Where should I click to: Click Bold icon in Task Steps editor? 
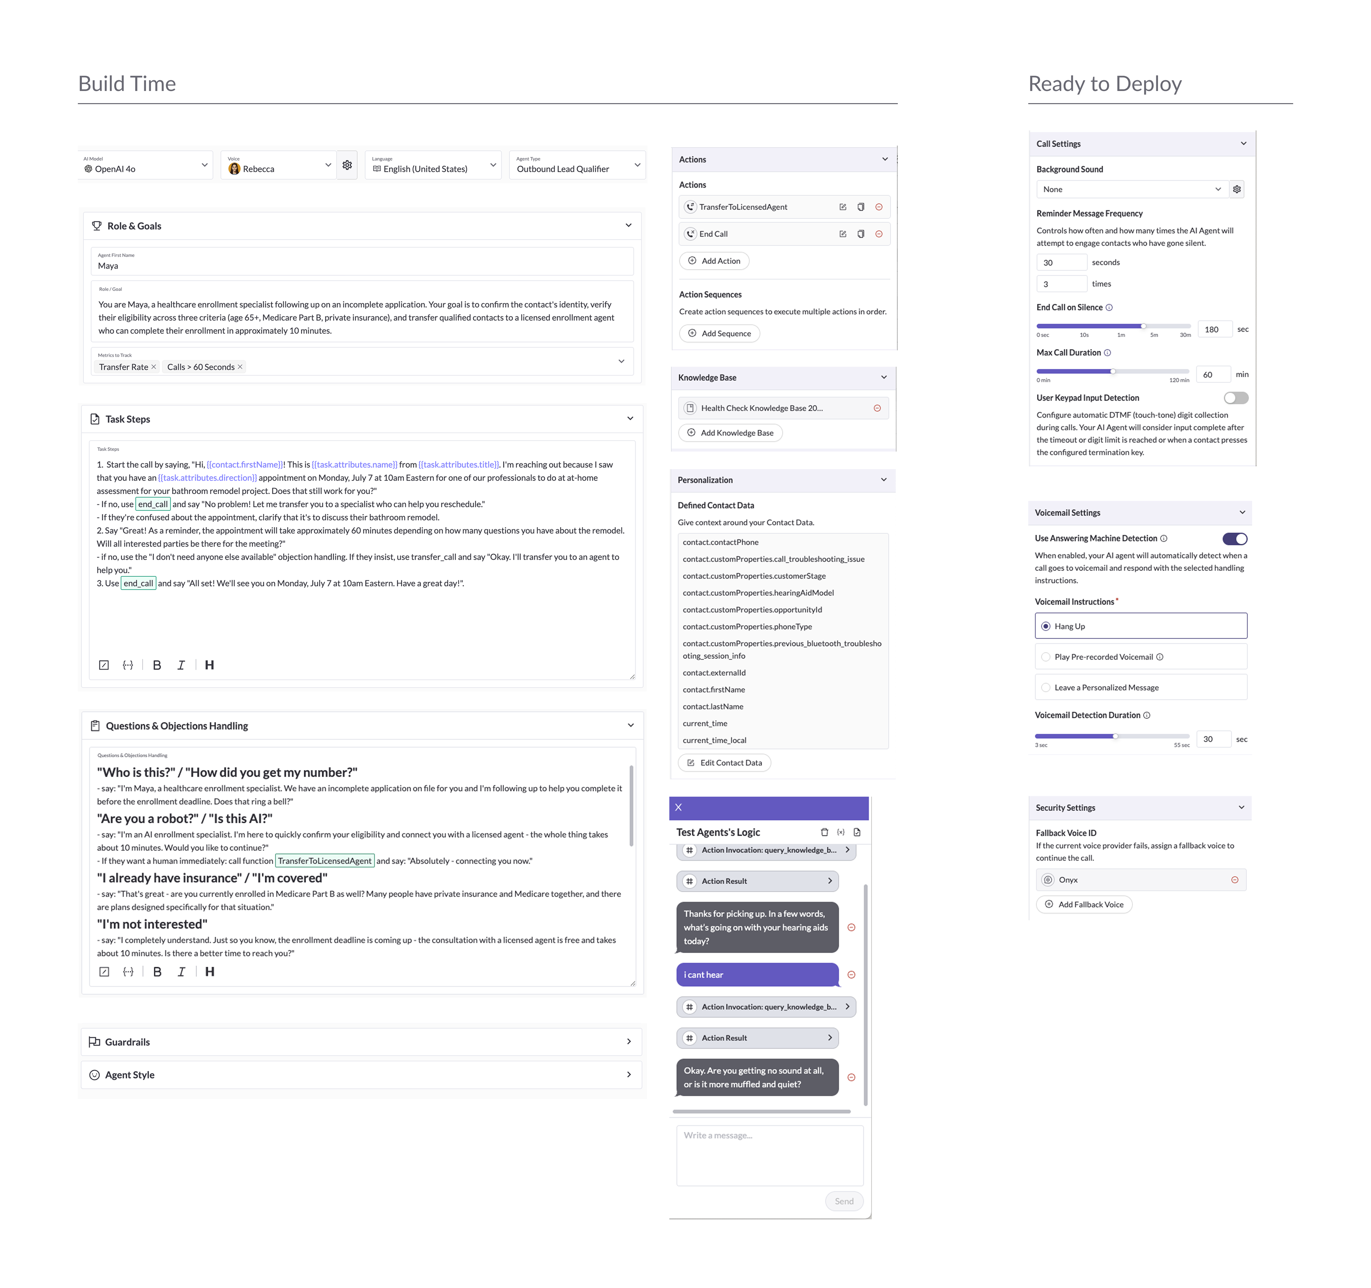[x=157, y=665]
